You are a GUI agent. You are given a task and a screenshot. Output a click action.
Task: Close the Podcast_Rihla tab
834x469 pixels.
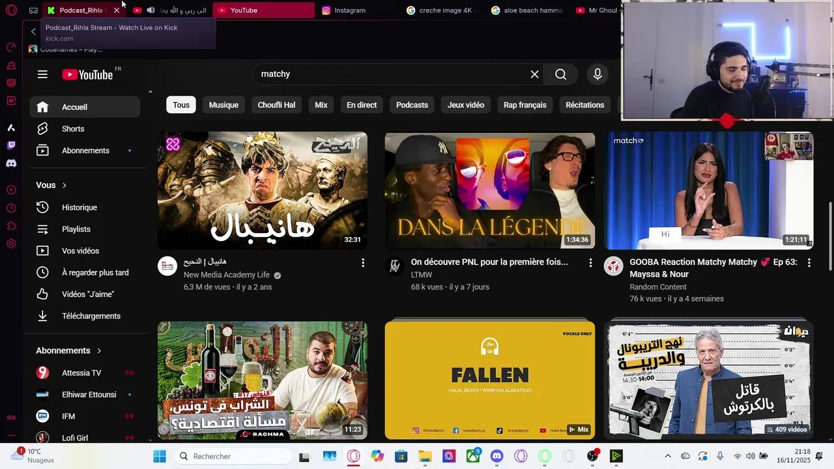point(117,10)
